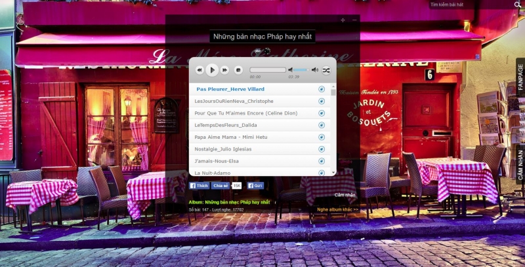Image resolution: width=525 pixels, height=267 pixels.
Task: Click the song progress bar
Action: (267, 70)
